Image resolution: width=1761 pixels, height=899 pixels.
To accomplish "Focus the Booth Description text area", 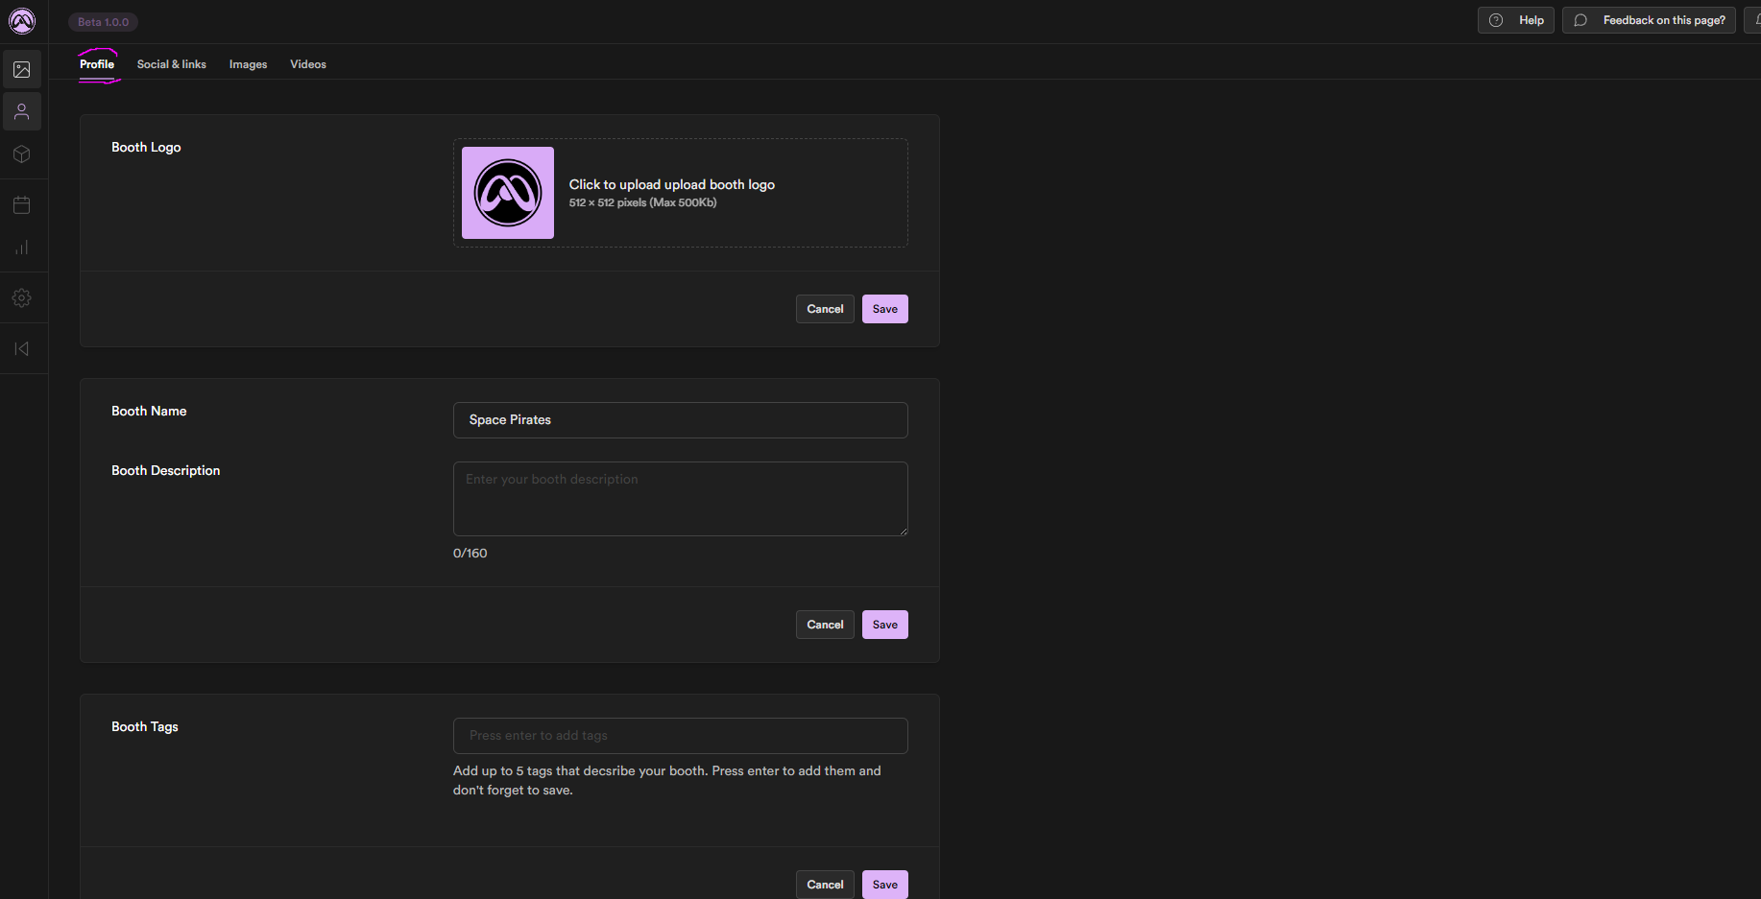I will 680,499.
